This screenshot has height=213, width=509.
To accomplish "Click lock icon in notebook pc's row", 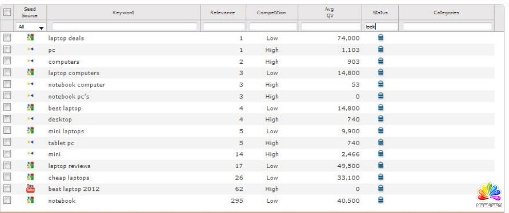I will pyautogui.click(x=381, y=96).
